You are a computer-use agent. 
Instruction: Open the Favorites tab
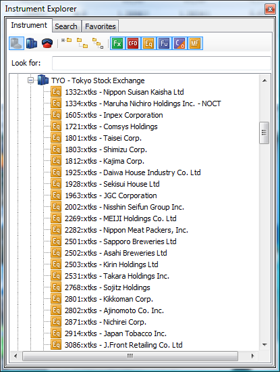pyautogui.click(x=101, y=26)
